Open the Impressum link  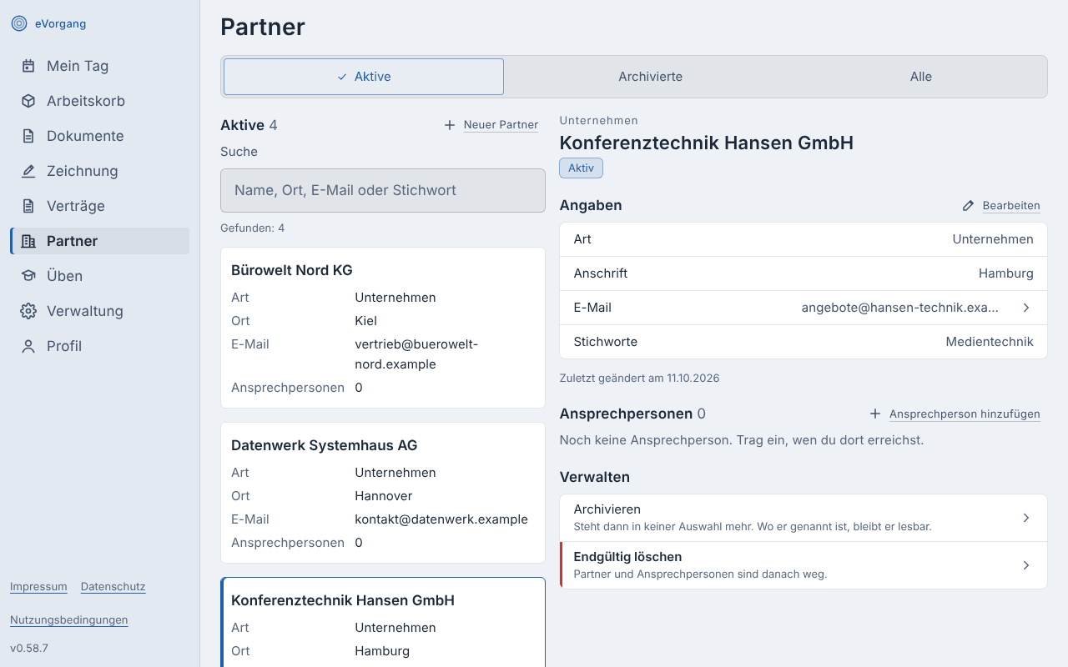[38, 587]
